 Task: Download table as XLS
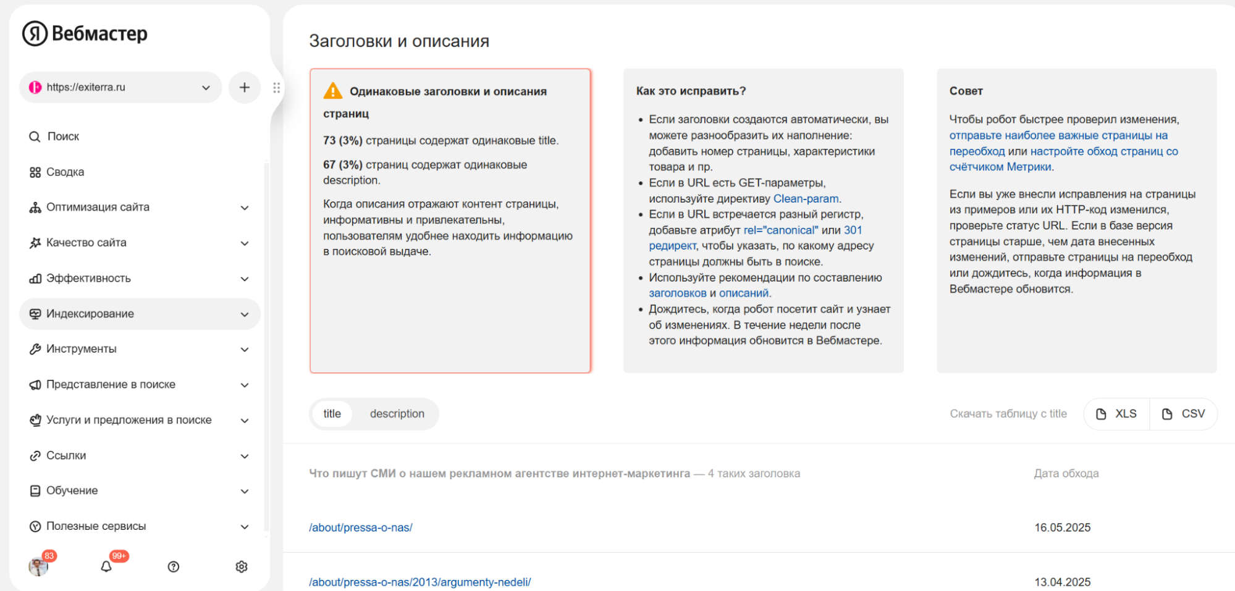point(1117,414)
